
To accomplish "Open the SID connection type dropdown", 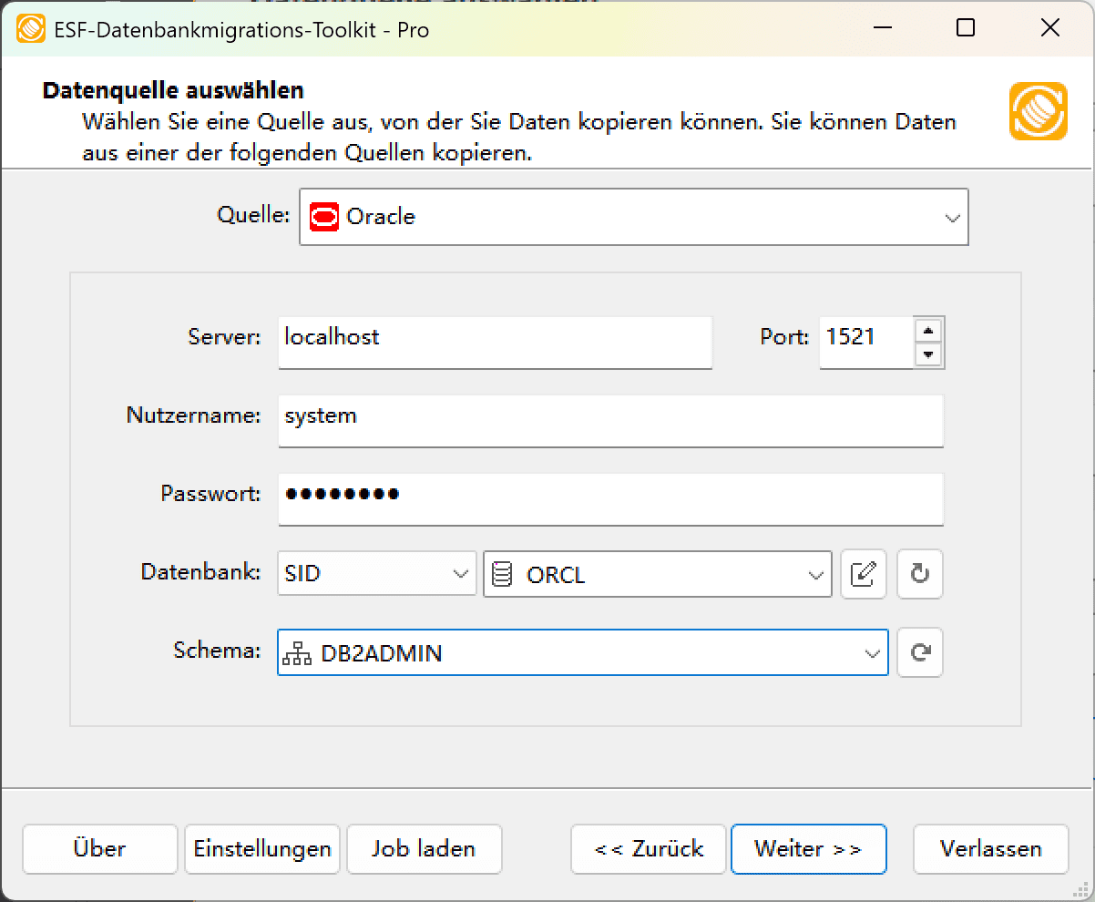I will tap(459, 575).
